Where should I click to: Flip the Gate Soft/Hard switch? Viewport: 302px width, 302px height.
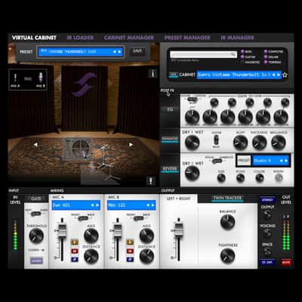(x=36, y=214)
